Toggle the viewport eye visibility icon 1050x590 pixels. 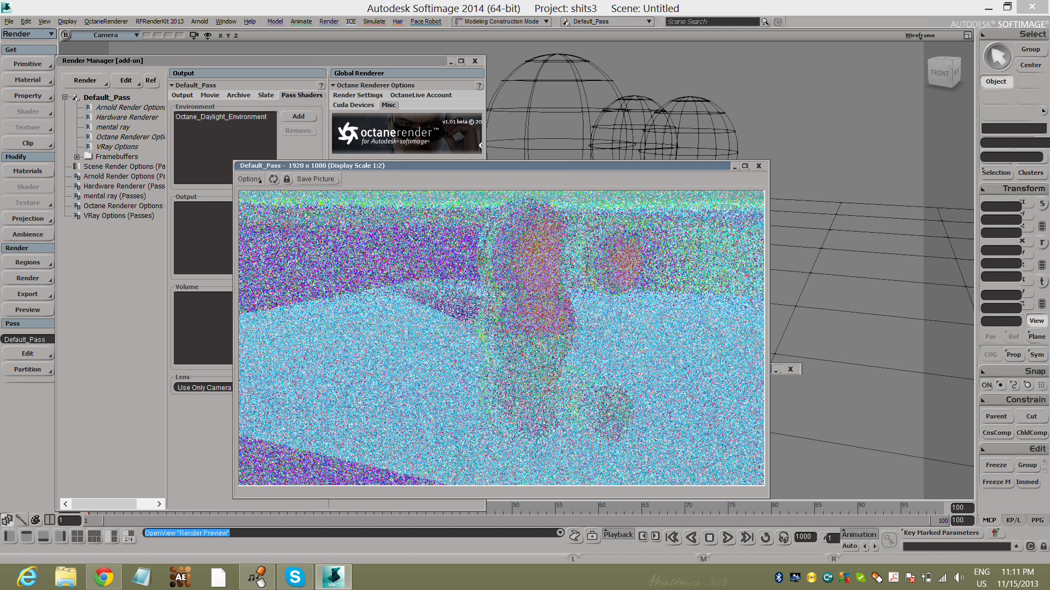click(208, 35)
